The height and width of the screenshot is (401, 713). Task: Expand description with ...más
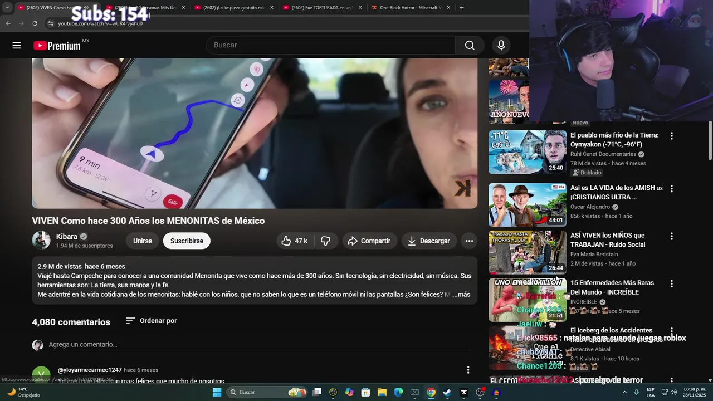461,295
